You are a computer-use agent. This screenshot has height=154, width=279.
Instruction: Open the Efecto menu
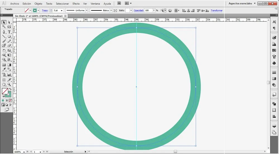(76, 4)
